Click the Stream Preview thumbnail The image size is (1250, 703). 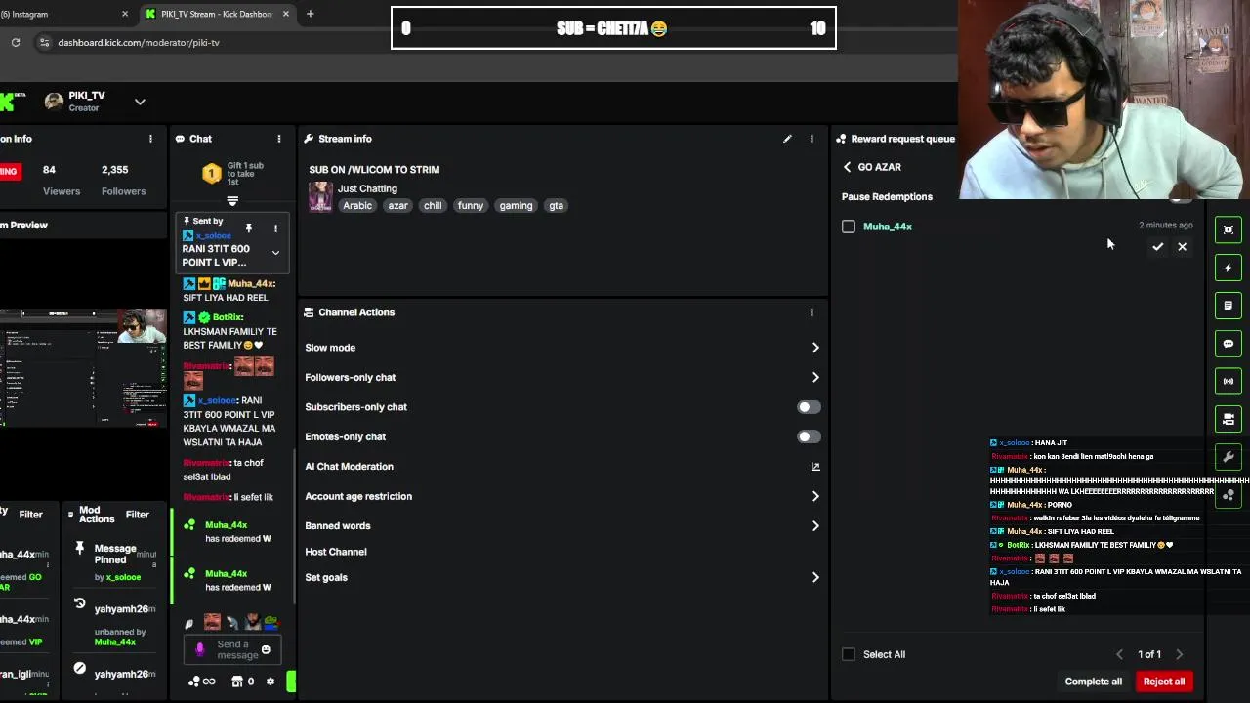(83, 367)
